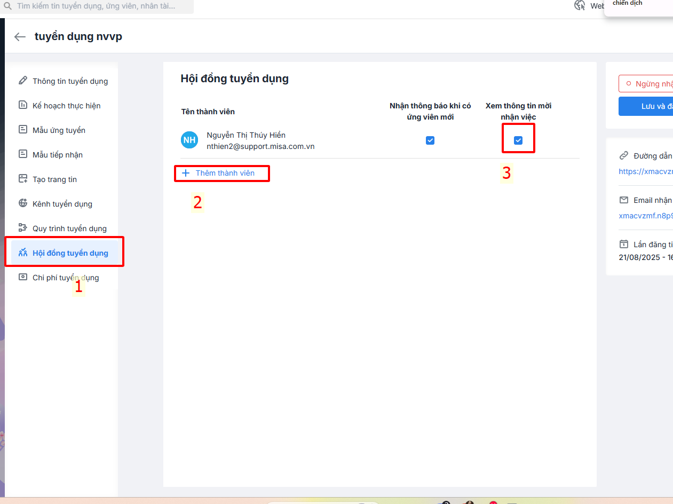Screen dimensions: 673x504
Task: Click the calendar icon beside Lần đăng tin
Action: click(623, 244)
